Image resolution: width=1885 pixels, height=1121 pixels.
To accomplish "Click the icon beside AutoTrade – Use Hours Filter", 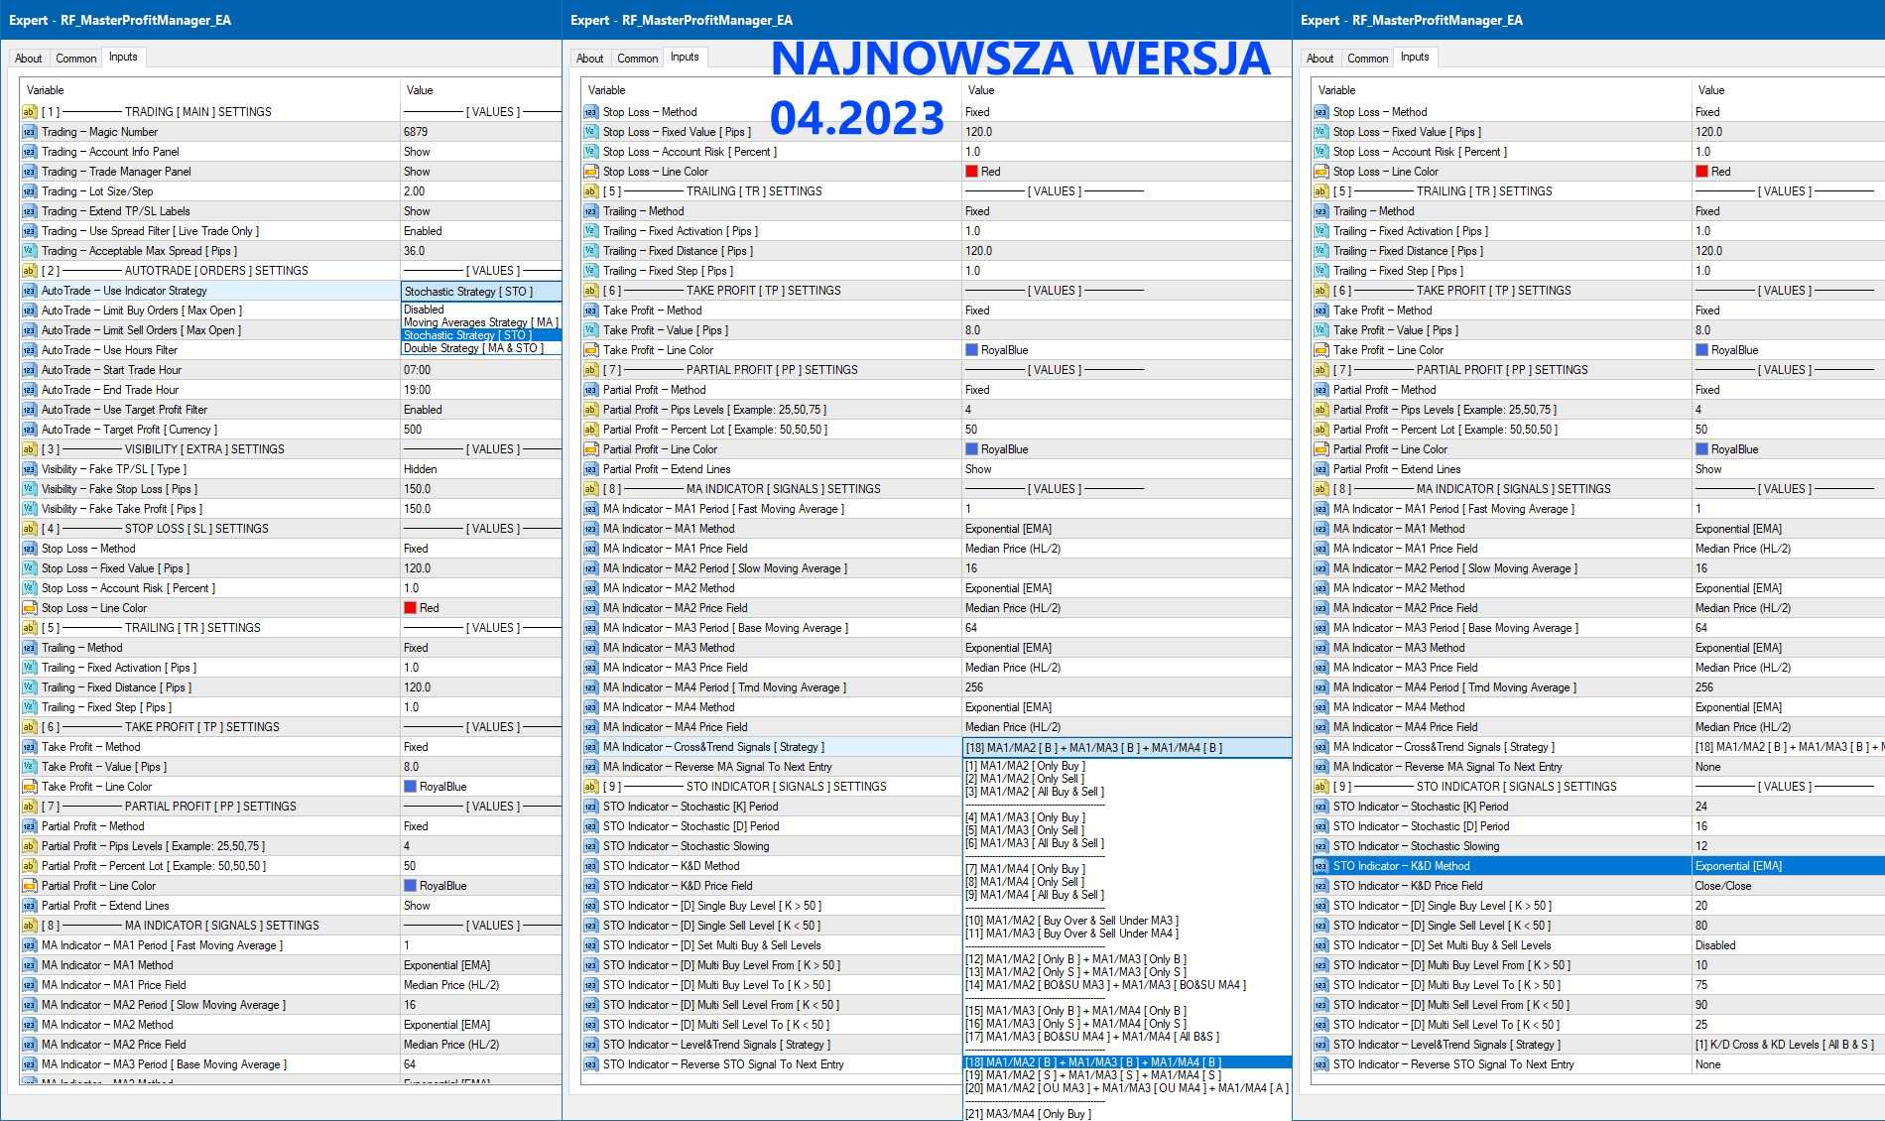I will [29, 350].
